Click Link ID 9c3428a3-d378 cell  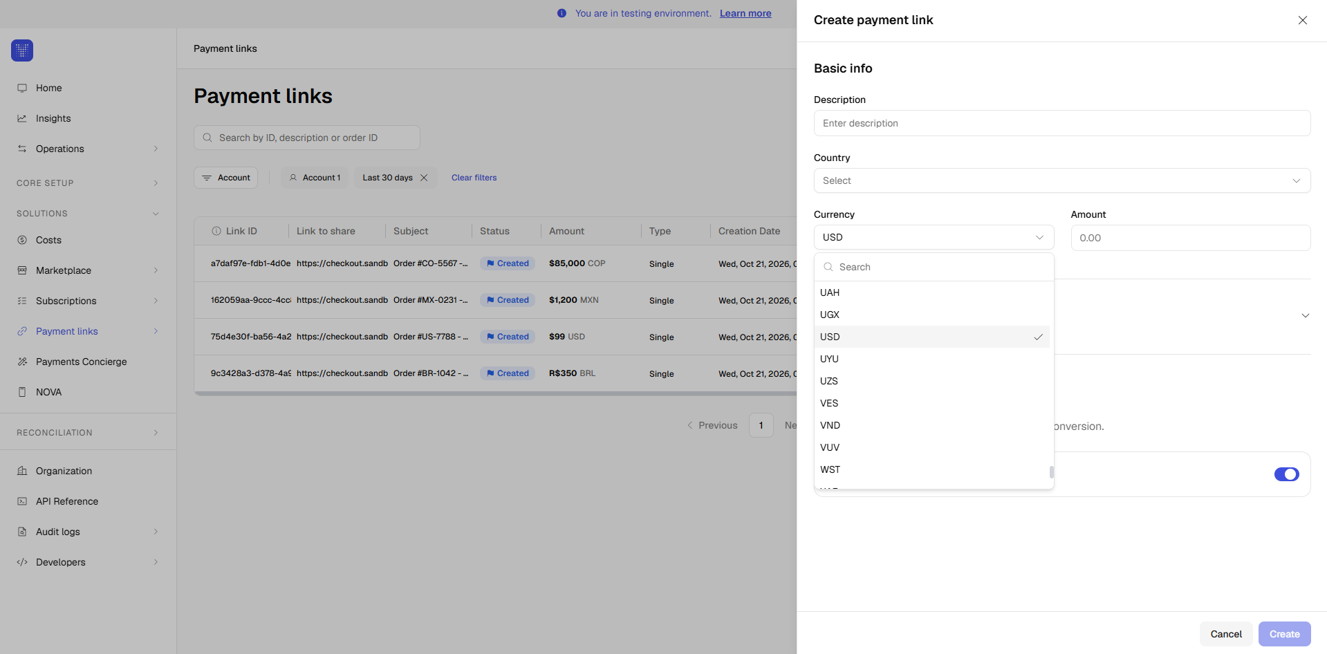pos(251,373)
